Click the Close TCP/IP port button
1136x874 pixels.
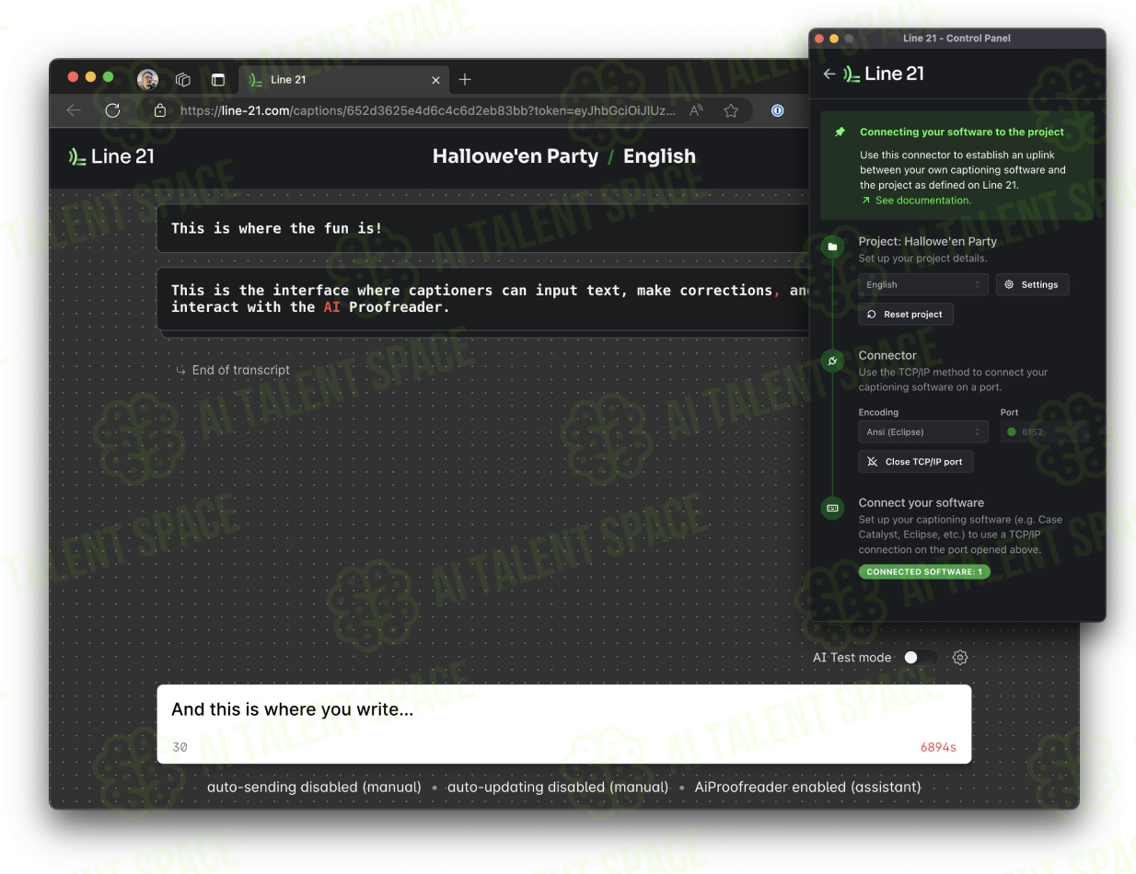click(x=916, y=462)
